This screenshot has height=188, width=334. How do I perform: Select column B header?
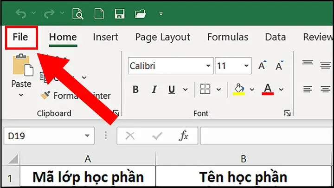[x=244, y=159]
